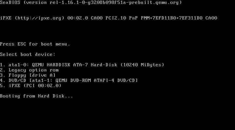Select boot entry 2 Legacy option rom
The height and width of the screenshot is (130, 235).
pos(29,70)
